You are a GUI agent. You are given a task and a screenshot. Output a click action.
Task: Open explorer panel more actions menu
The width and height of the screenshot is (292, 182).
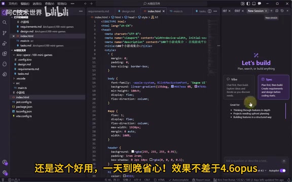click(x=81, y=11)
